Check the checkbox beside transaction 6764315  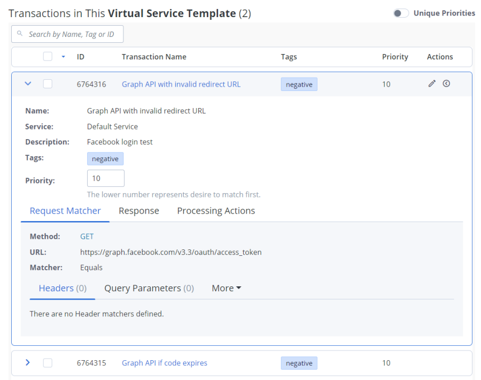(x=48, y=363)
